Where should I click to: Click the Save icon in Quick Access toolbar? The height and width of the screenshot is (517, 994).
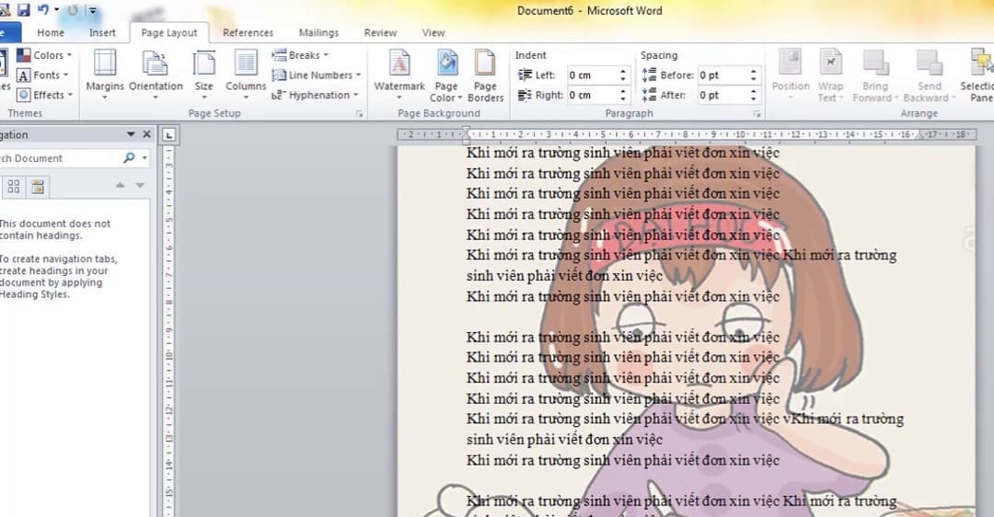tap(23, 9)
